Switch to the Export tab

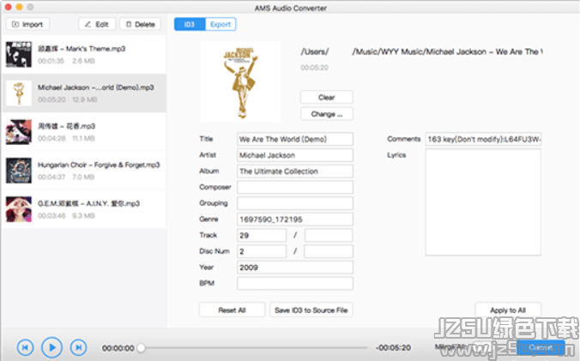tap(221, 24)
